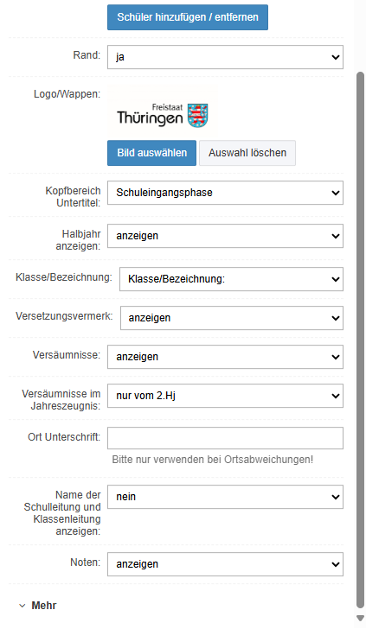Open the Rand dropdown
Image resolution: width=366 pixels, height=629 pixels.
(x=225, y=57)
